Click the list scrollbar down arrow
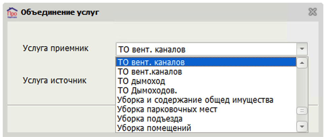The image size is (324, 137). pos(302,126)
